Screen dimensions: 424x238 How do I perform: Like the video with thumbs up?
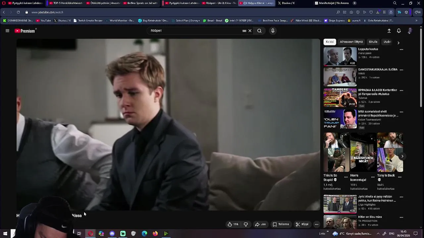point(233,224)
